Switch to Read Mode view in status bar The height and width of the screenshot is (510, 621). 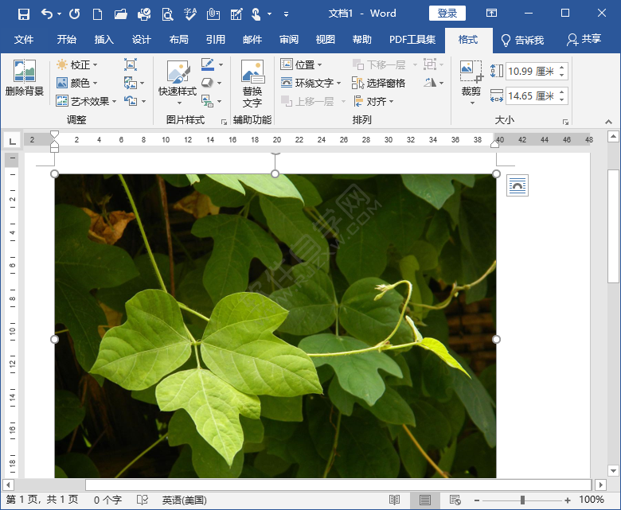pos(394,500)
